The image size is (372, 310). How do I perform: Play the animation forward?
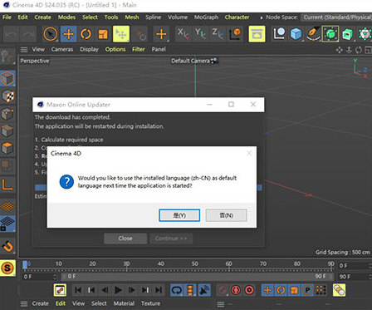[118, 290]
